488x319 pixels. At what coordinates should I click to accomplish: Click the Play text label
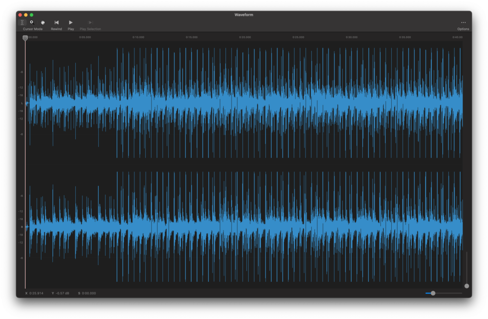(x=71, y=29)
